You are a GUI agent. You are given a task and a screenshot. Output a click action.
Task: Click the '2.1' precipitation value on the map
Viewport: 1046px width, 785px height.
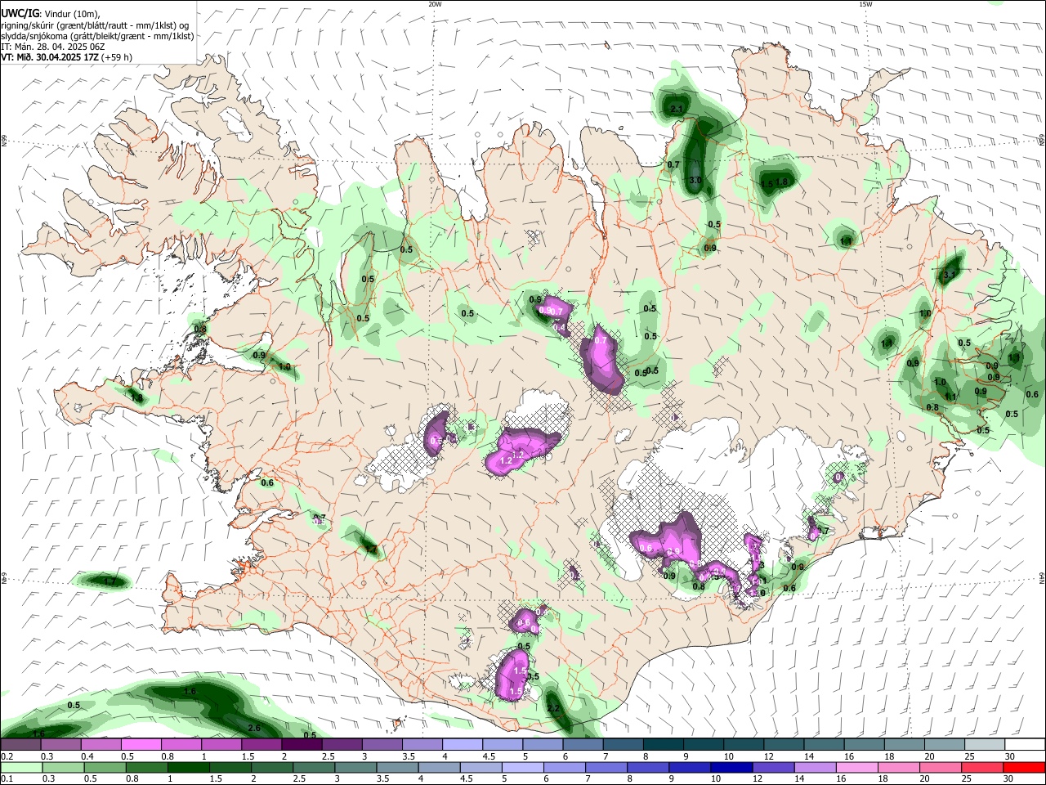click(x=676, y=109)
